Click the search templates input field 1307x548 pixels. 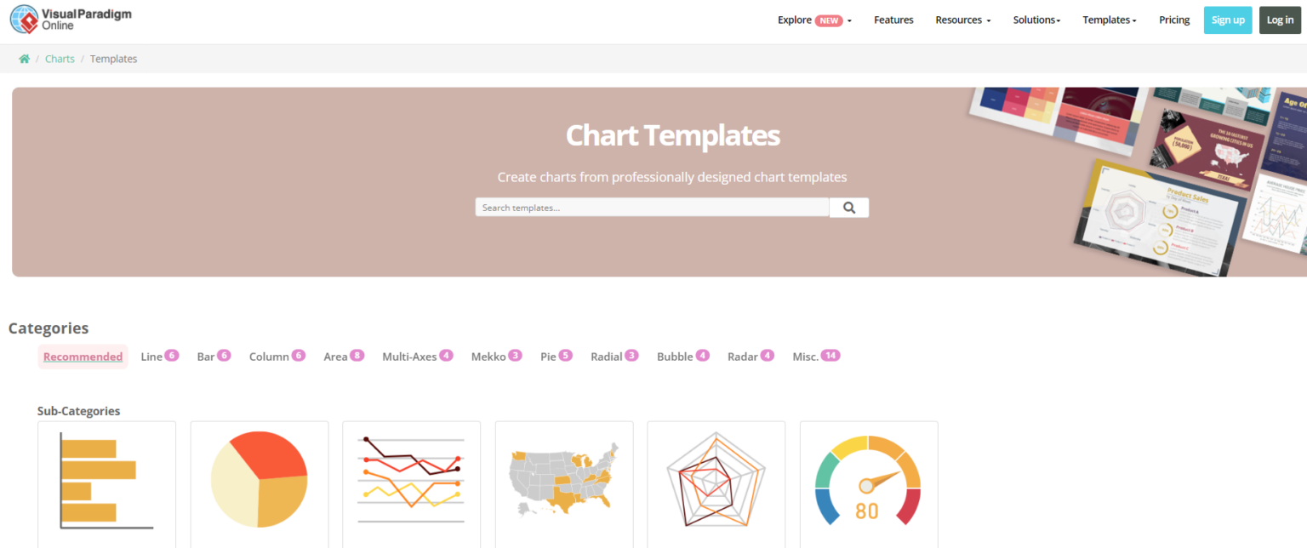click(x=651, y=207)
